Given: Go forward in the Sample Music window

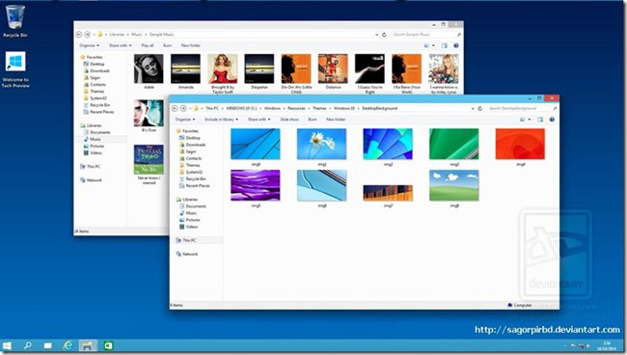Looking at the screenshot, I should tap(88, 35).
